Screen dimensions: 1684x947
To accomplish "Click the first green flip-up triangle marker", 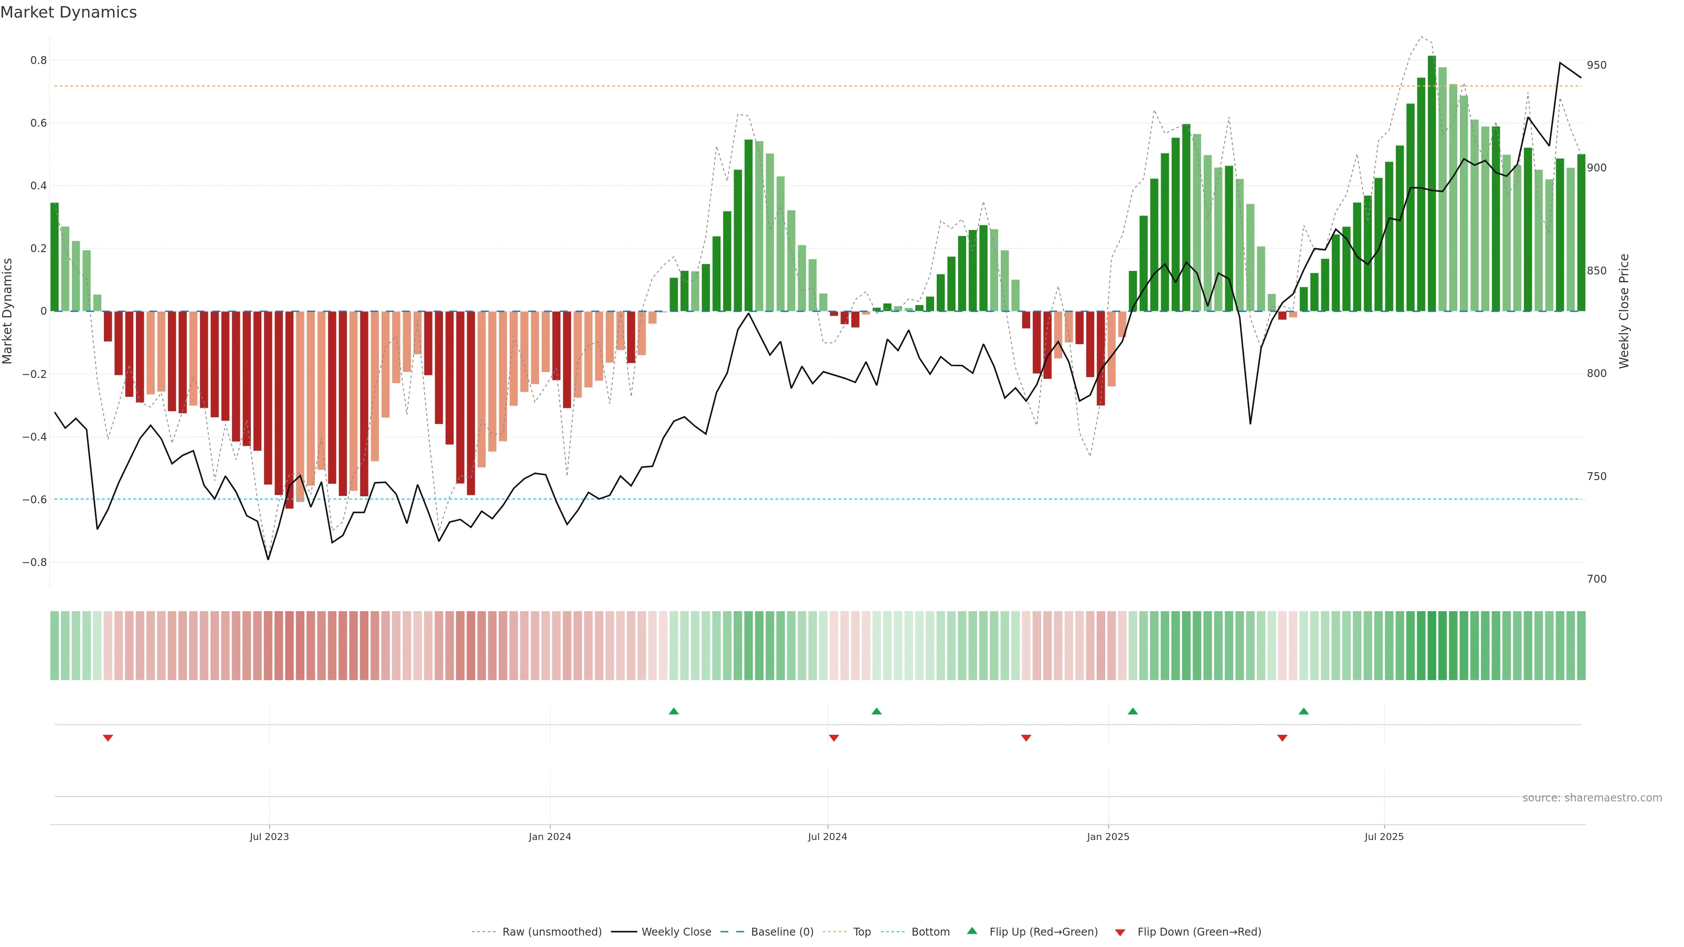I will pos(673,711).
